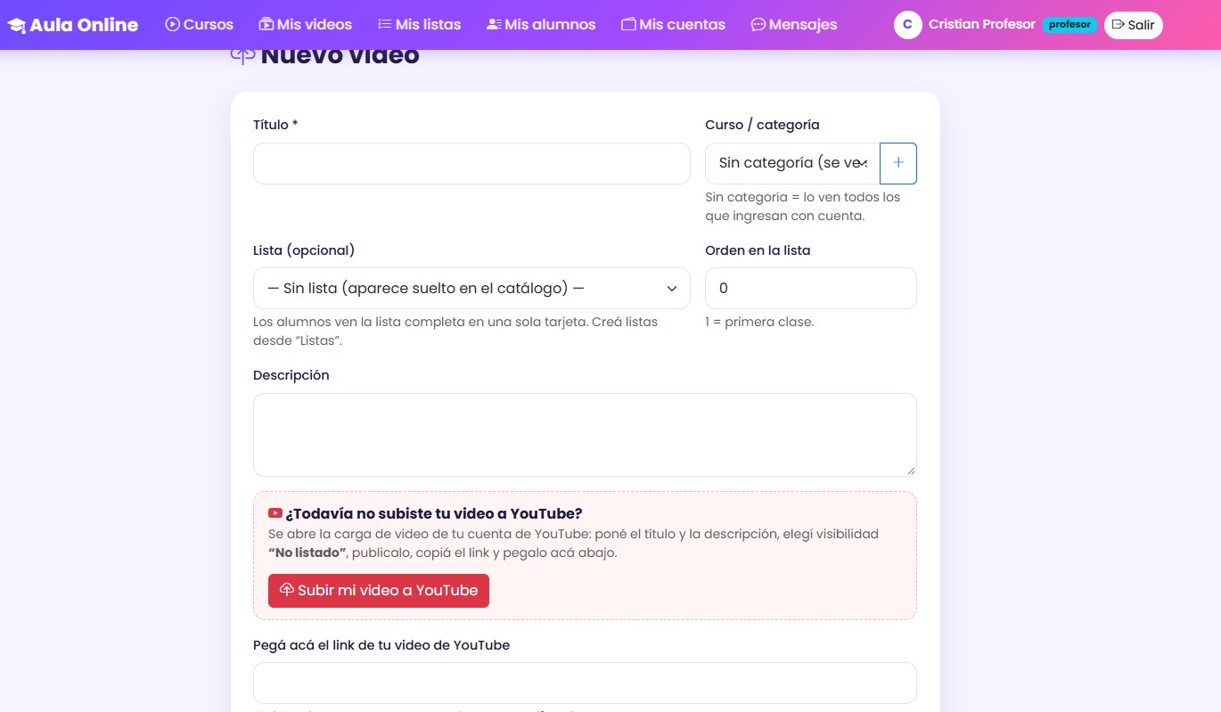Viewport: 1221px width, 712px height.
Task: Focus the Título text field
Action: click(x=471, y=163)
